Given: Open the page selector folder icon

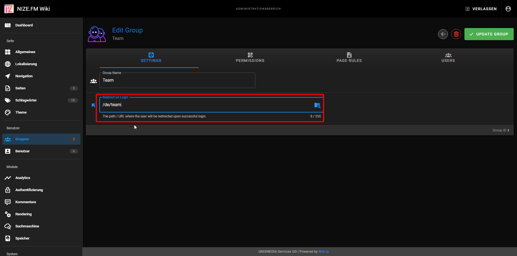Looking at the screenshot, I should coord(317,105).
